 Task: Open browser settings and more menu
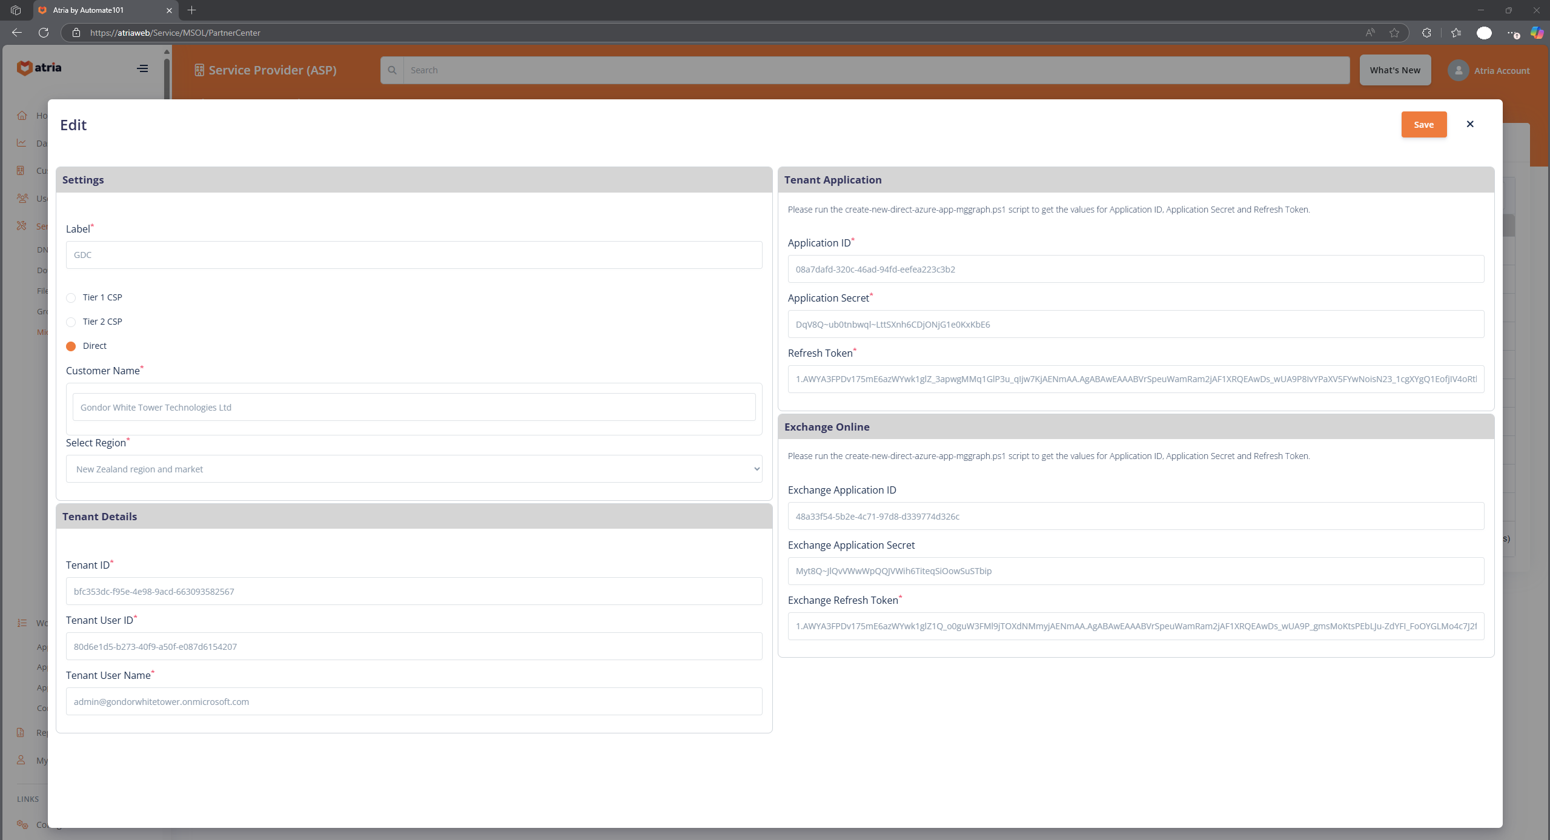point(1512,33)
